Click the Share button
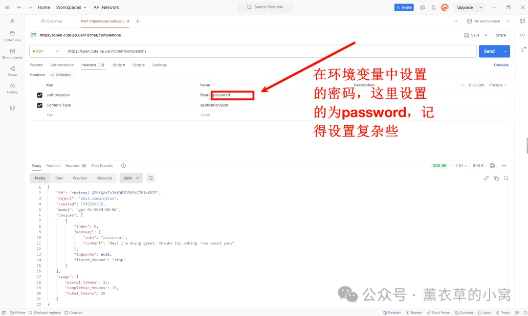The height and width of the screenshot is (316, 528). pyautogui.click(x=501, y=35)
